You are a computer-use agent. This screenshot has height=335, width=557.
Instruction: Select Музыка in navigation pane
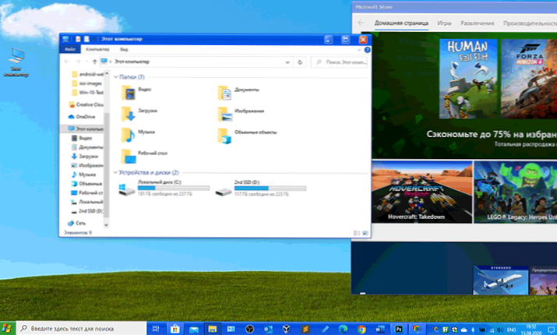click(x=83, y=175)
